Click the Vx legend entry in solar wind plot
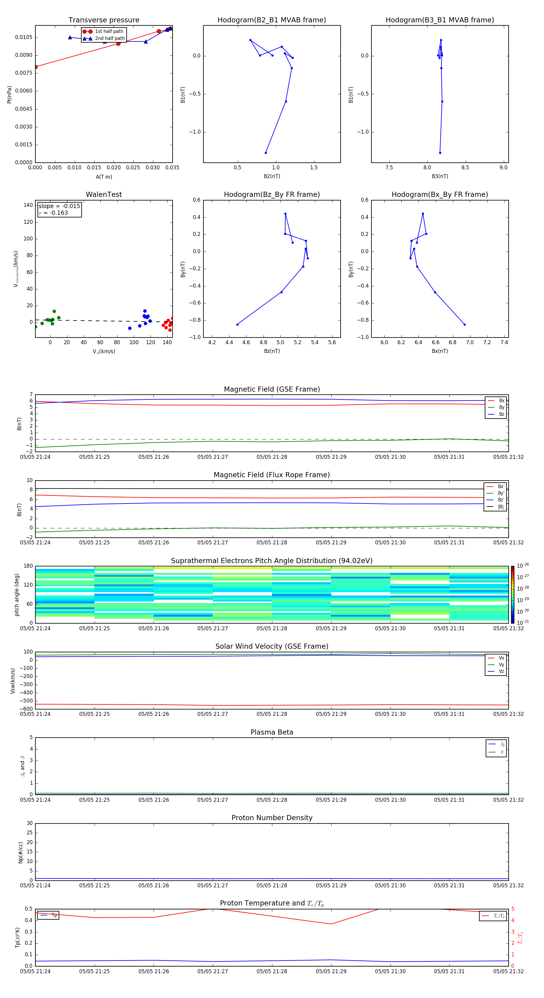 496,658
